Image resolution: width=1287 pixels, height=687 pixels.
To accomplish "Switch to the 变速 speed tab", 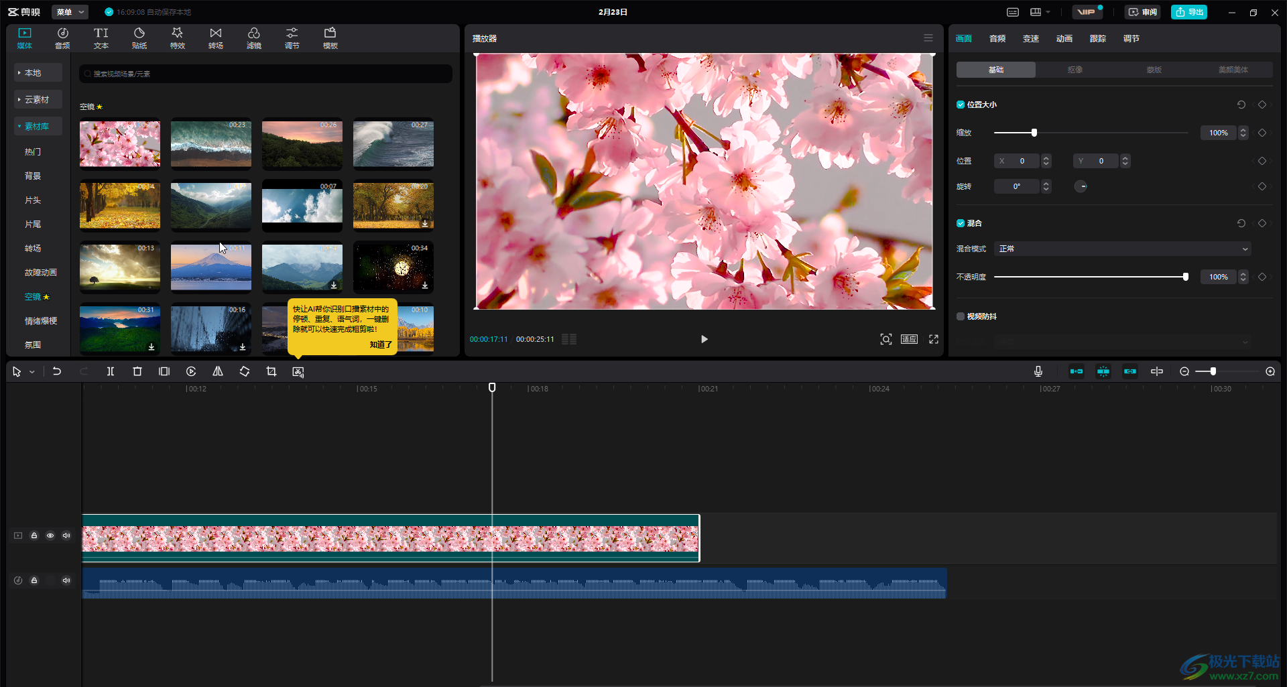I will [x=1031, y=39].
